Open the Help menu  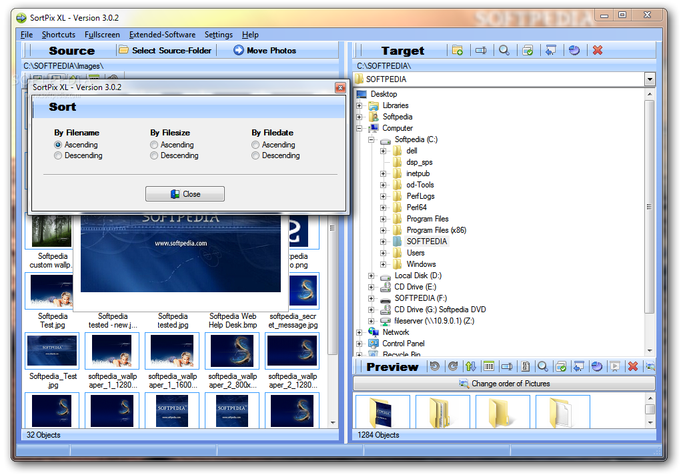[x=250, y=34]
